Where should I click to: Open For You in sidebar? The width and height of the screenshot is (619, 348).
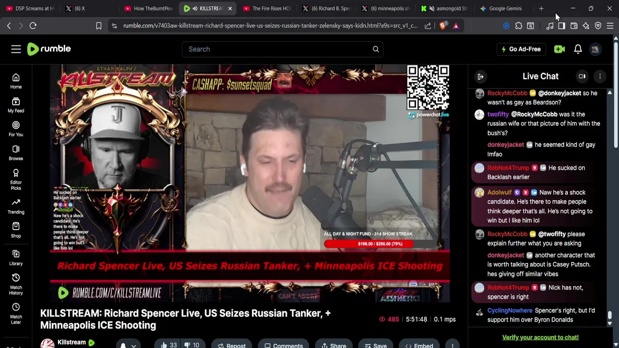click(16, 129)
